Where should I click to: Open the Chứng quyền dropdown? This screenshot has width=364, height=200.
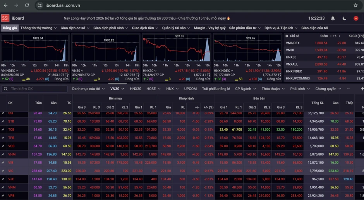click(x=328, y=89)
